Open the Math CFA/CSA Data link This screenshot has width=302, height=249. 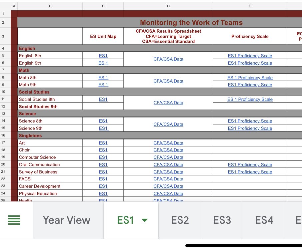[x=168, y=81]
